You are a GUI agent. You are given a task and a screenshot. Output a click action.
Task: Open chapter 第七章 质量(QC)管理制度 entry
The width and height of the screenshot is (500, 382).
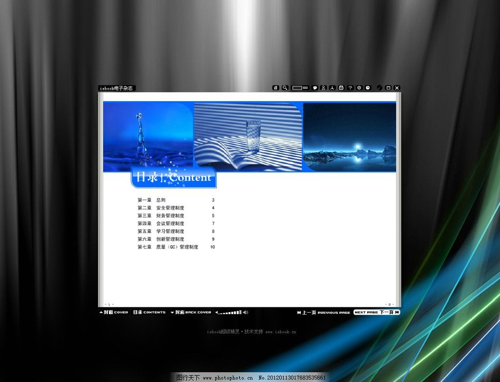[177, 247]
